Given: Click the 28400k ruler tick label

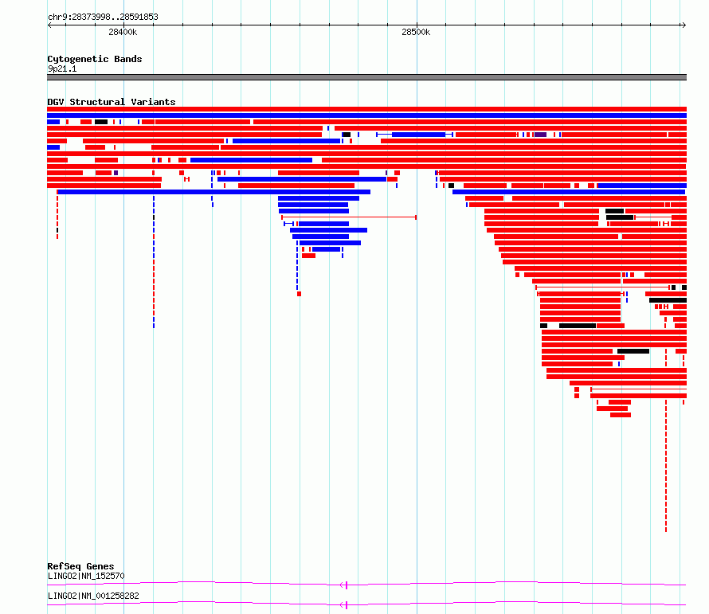Looking at the screenshot, I should [x=123, y=32].
